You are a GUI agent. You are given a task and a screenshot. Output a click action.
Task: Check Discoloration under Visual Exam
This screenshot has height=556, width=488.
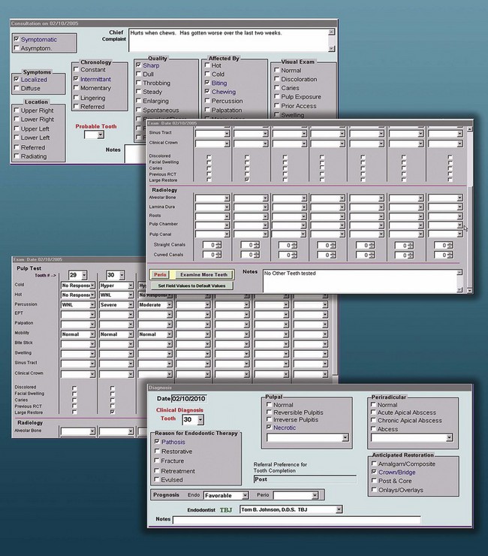[277, 79]
